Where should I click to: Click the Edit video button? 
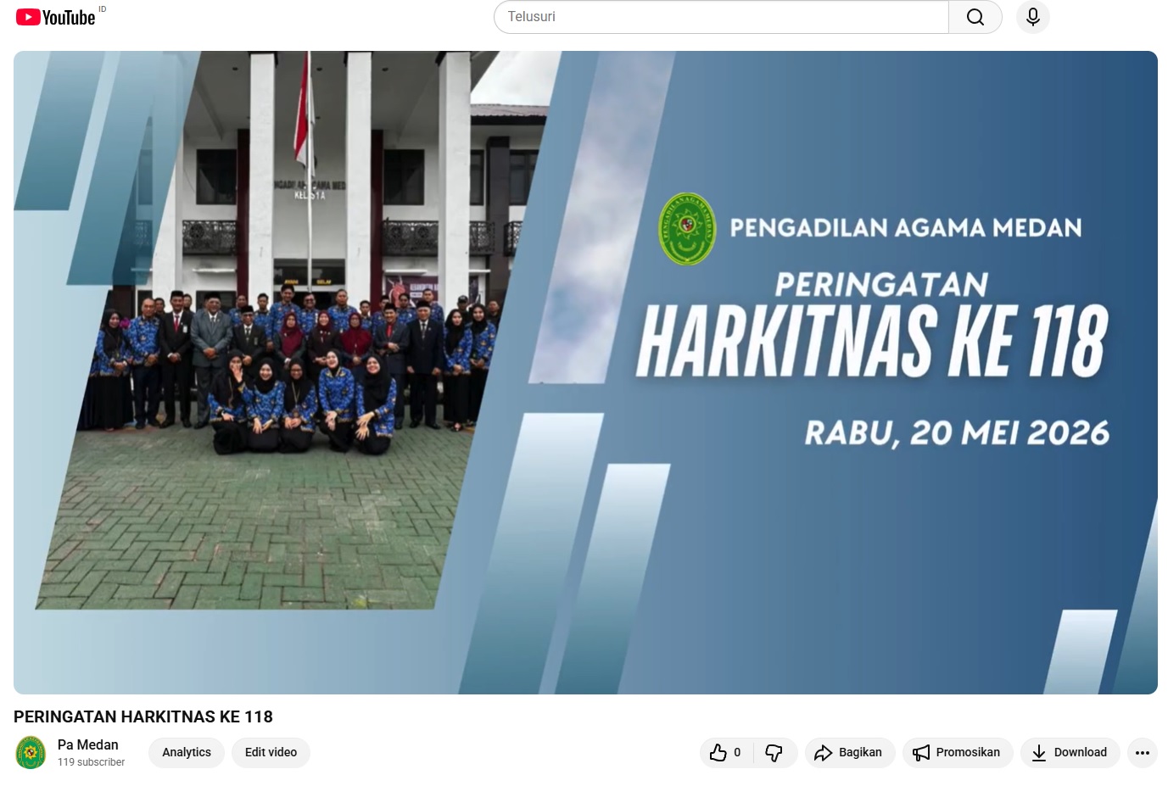point(271,752)
